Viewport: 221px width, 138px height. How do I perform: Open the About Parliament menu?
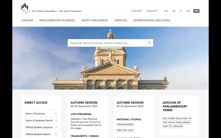click(x=95, y=20)
